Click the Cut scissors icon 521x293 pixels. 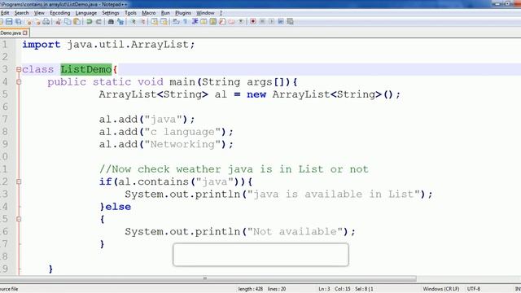coord(59,22)
